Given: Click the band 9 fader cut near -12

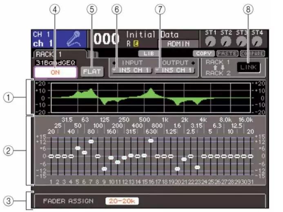Looking at the screenshot, I should pos(104,169).
